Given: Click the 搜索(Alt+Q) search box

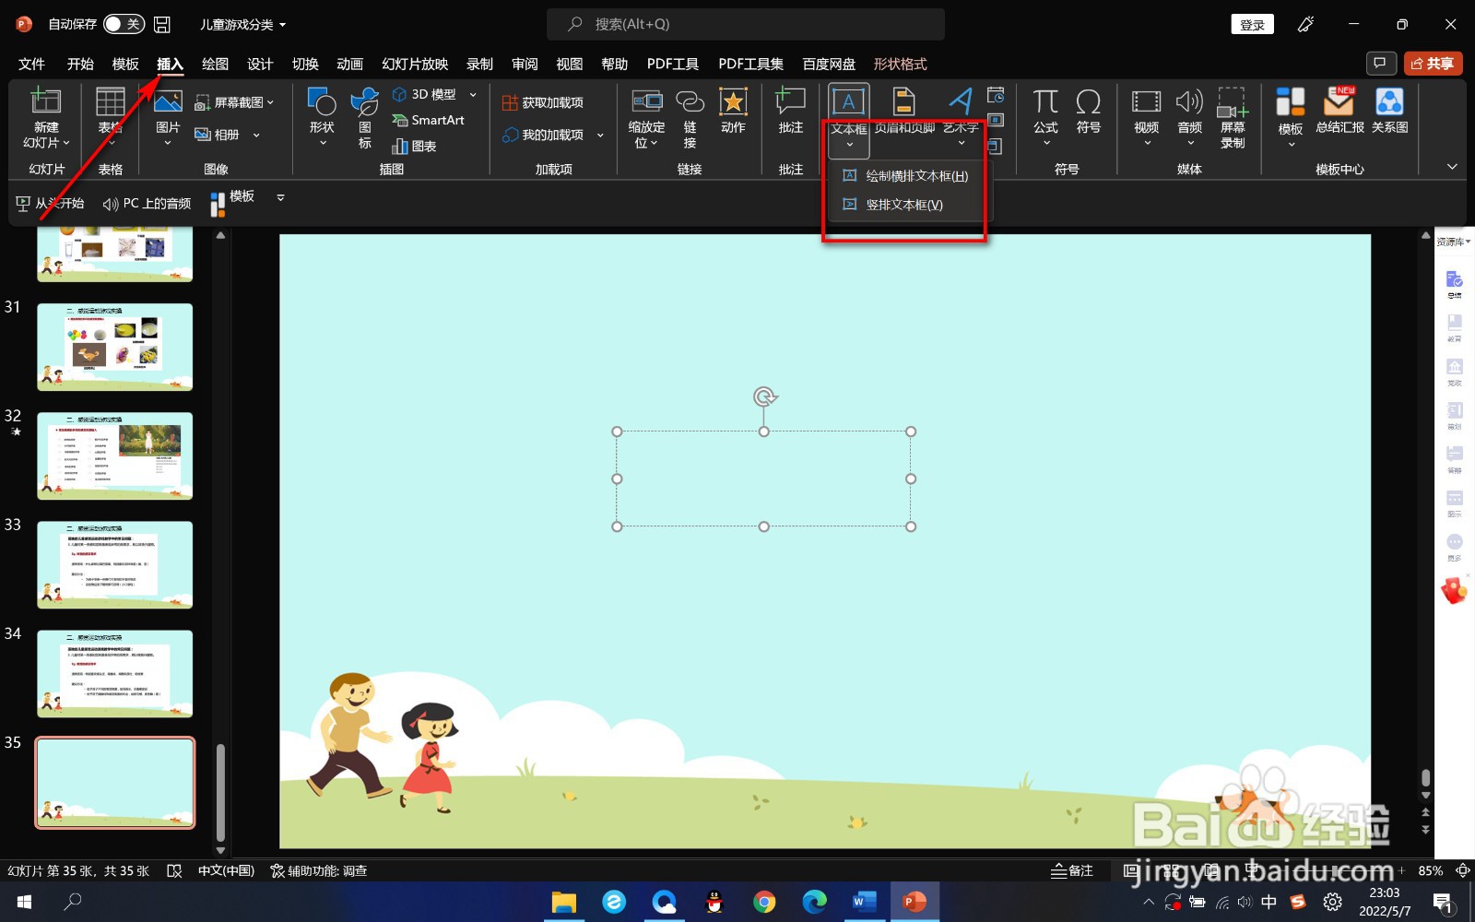Looking at the screenshot, I should (x=746, y=24).
